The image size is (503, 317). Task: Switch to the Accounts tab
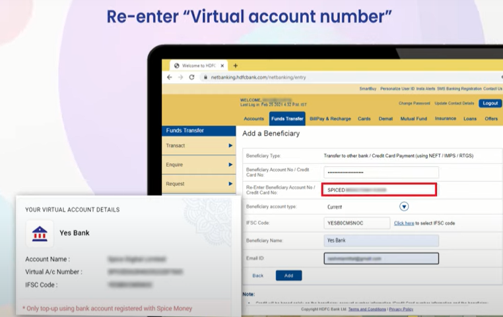(253, 119)
